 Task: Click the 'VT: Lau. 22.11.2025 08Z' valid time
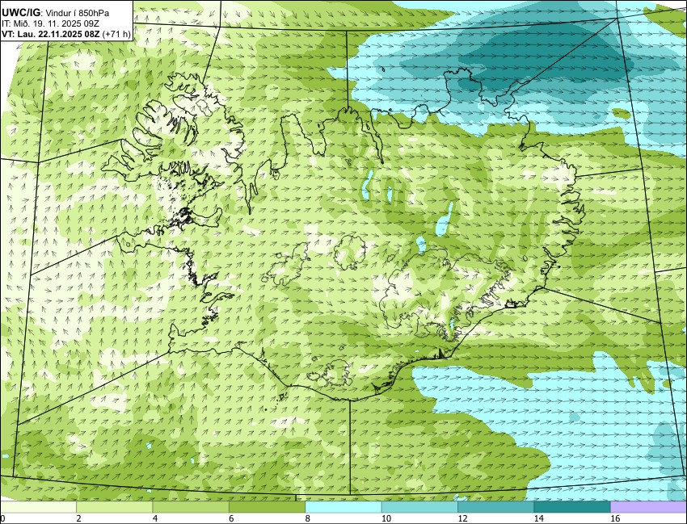tap(51, 34)
